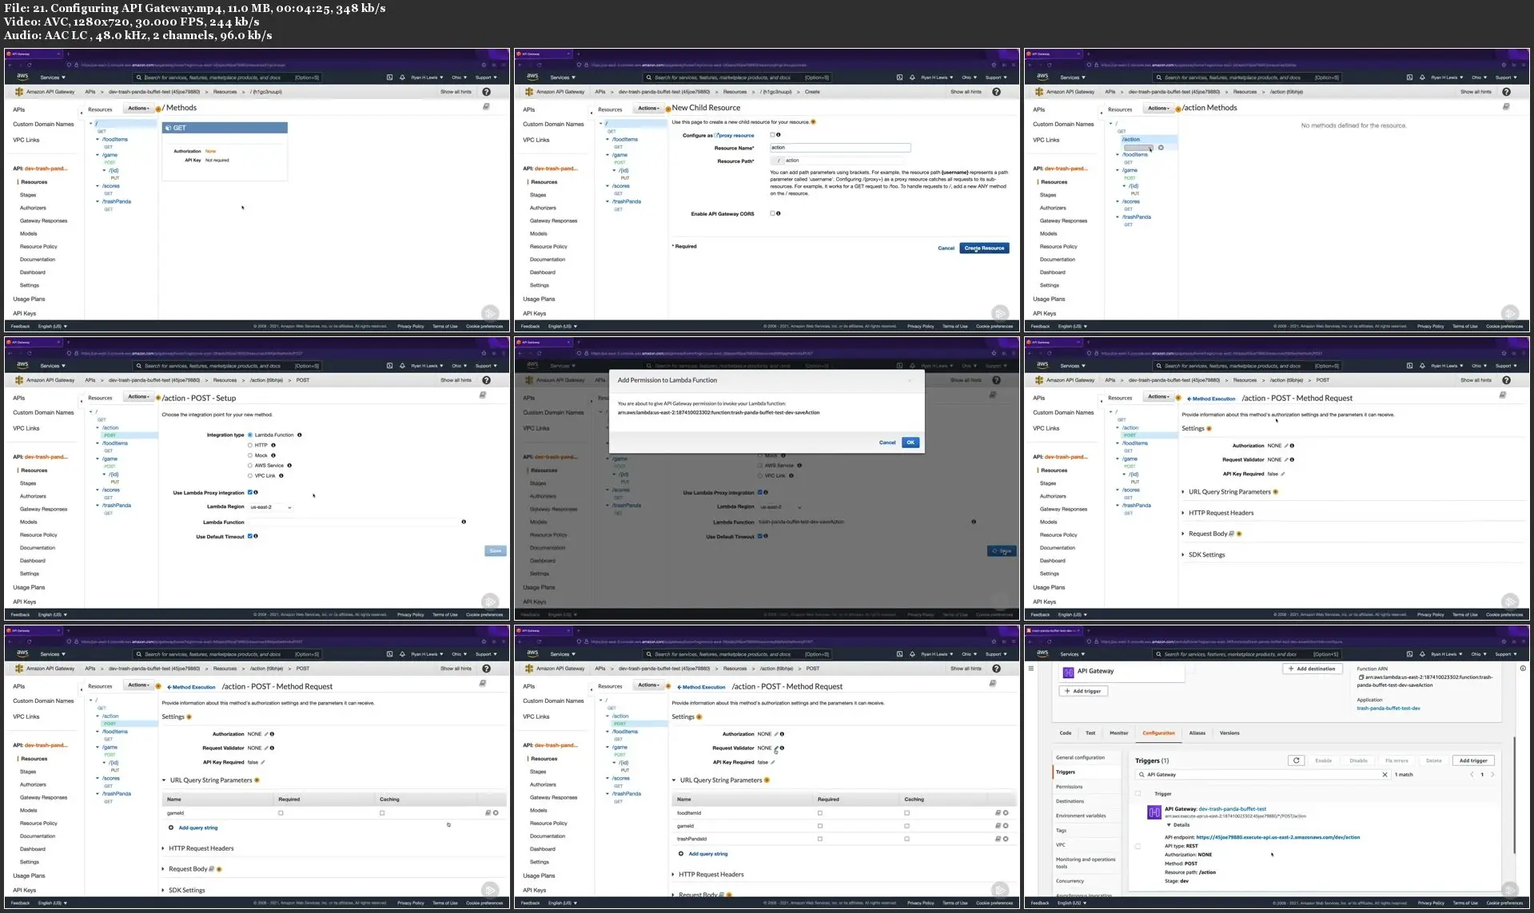Enable the API Gateway CORS checkbox

tap(772, 213)
